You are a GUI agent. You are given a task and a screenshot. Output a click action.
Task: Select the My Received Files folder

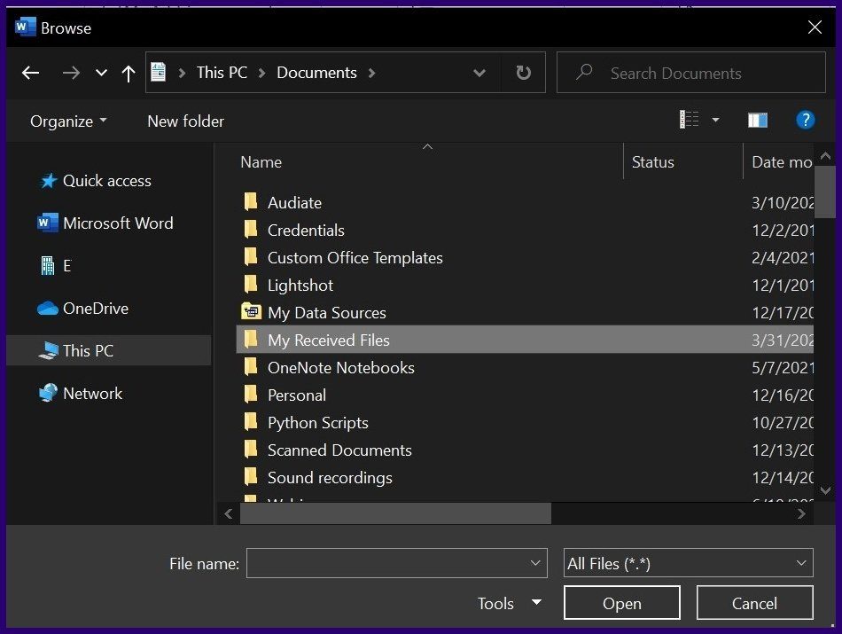coord(526,340)
